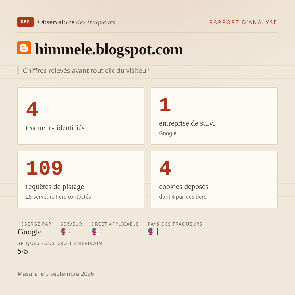Click 'Google' under Hébergé par

click(x=29, y=232)
